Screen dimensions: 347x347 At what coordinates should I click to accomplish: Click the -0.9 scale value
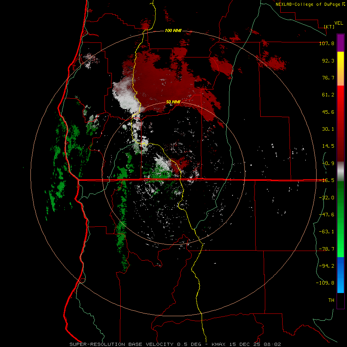pos(328,163)
